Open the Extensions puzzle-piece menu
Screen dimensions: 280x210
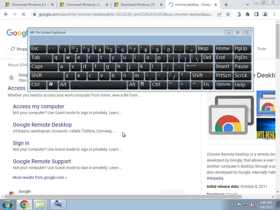(x=248, y=14)
